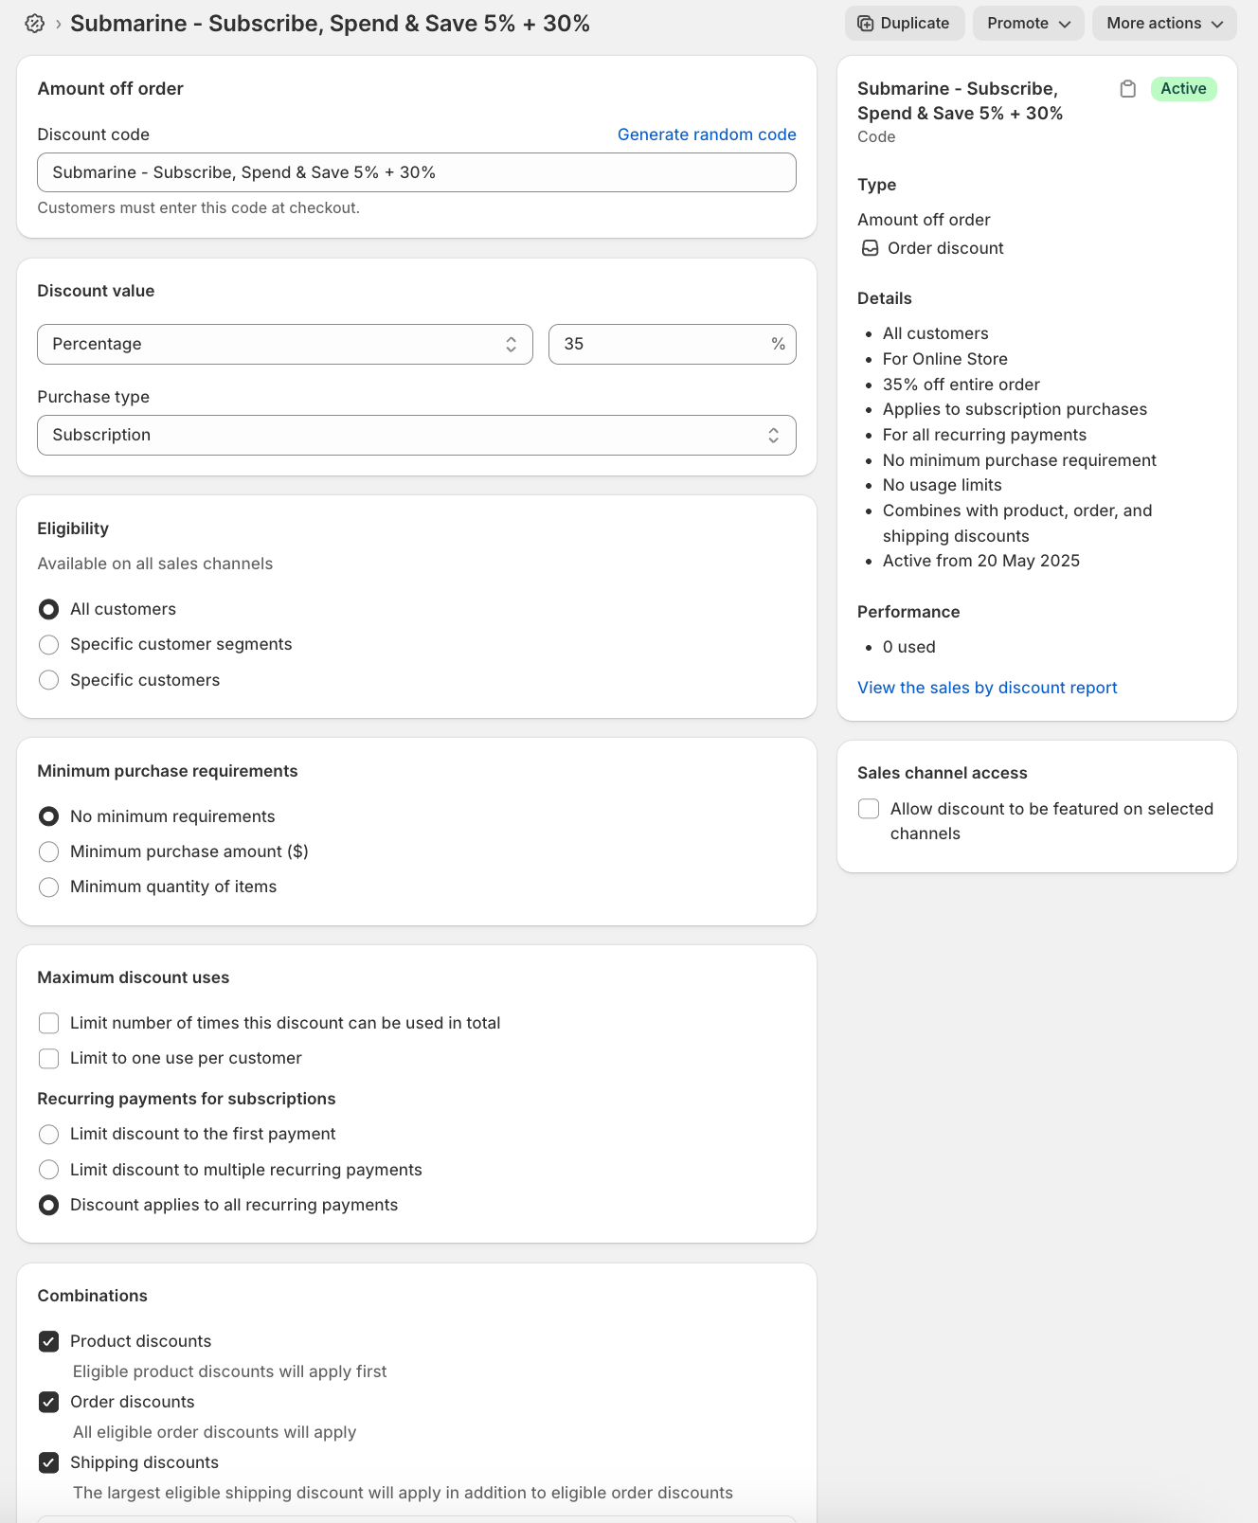1258x1523 pixels.
Task: Open the sales by discount report link
Action: coord(987,688)
